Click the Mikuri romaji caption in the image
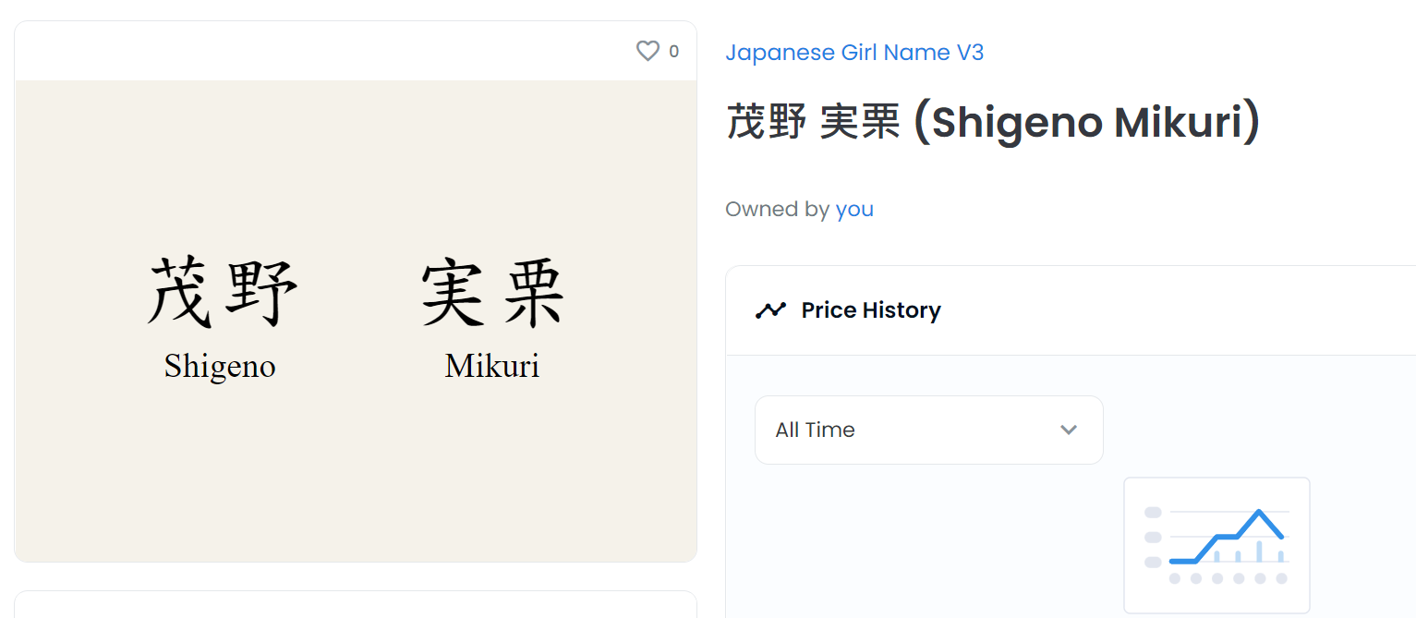Screen dimensions: 1416x618 (x=491, y=366)
